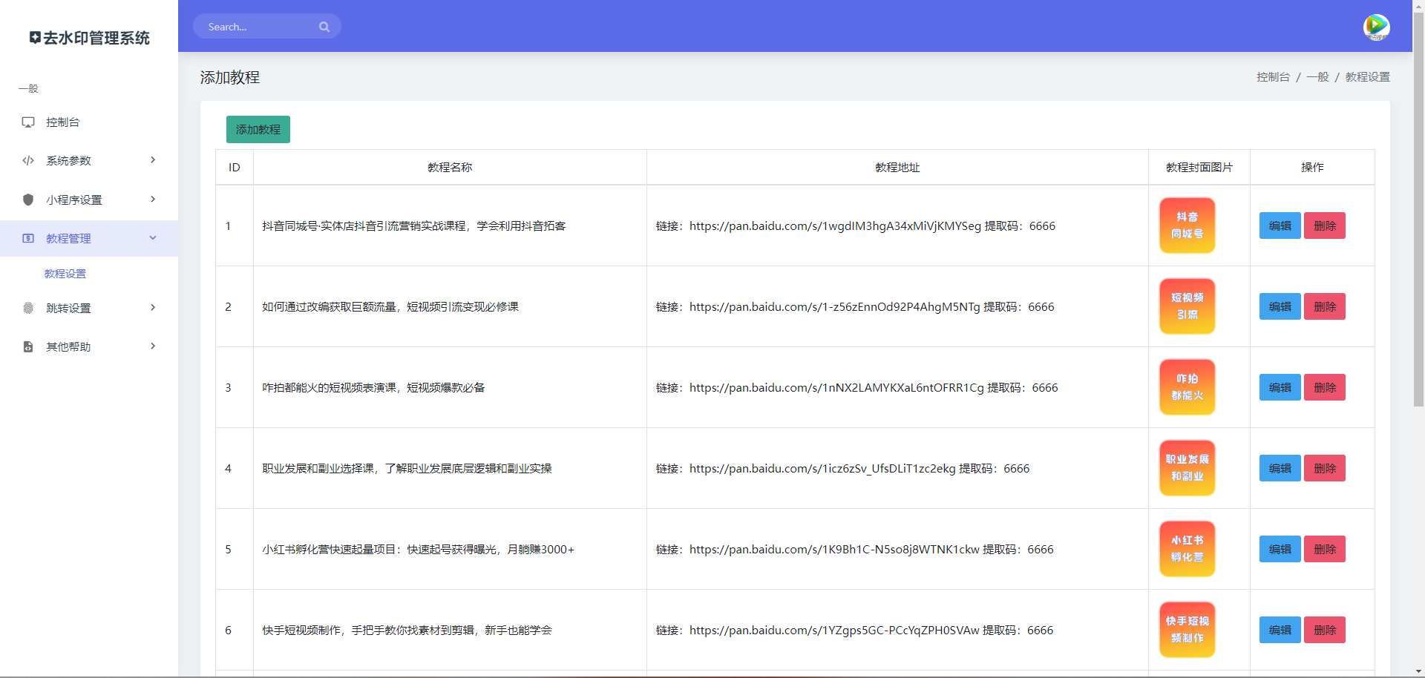
Task: Click the 跳转设置 fingerprint icon
Action: [28, 308]
